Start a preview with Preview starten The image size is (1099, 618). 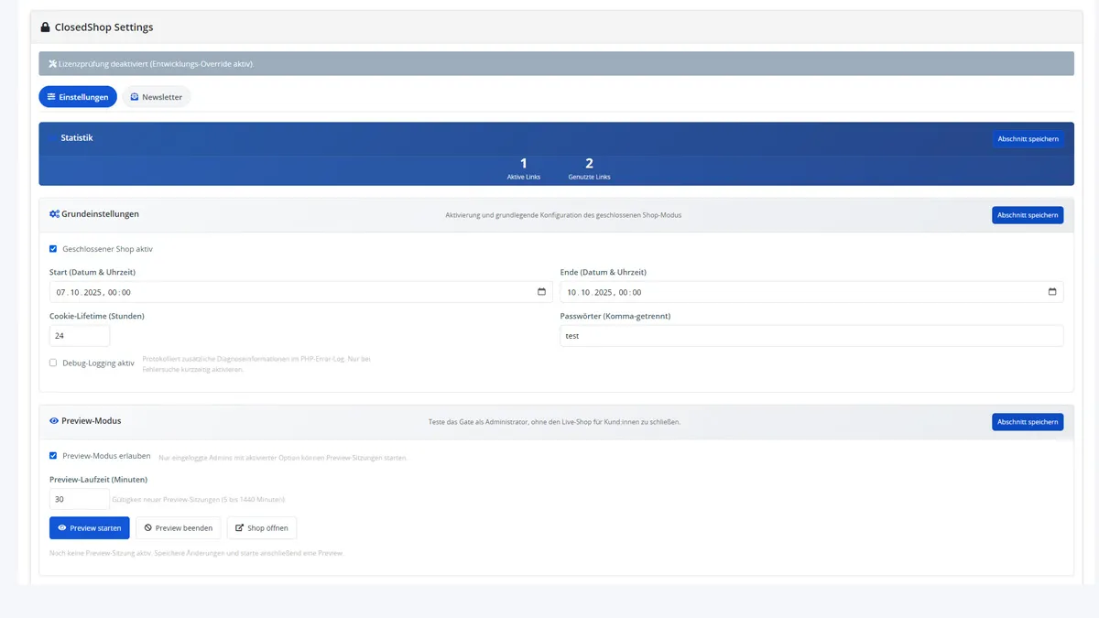pyautogui.click(x=90, y=528)
